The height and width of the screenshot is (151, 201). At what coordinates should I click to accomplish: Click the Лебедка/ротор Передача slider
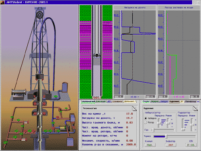pyautogui.click(x=159, y=123)
